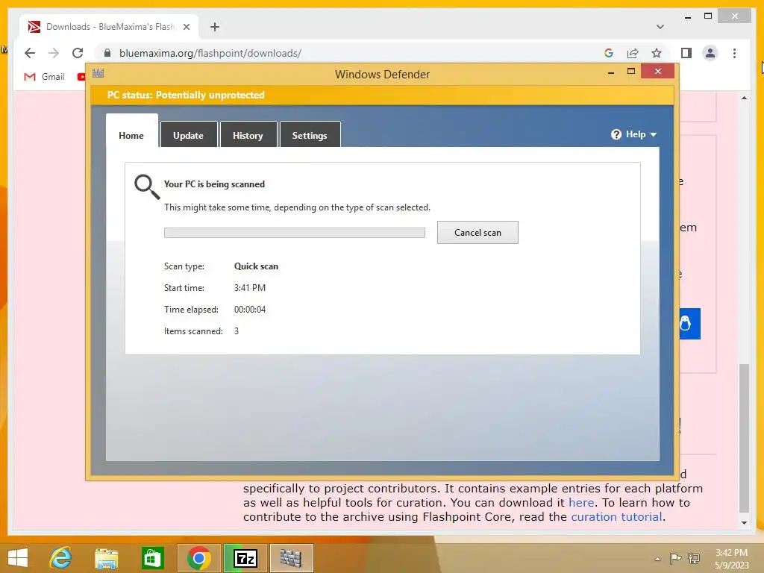Switch to the Update tab in Windows Defender

(189, 135)
